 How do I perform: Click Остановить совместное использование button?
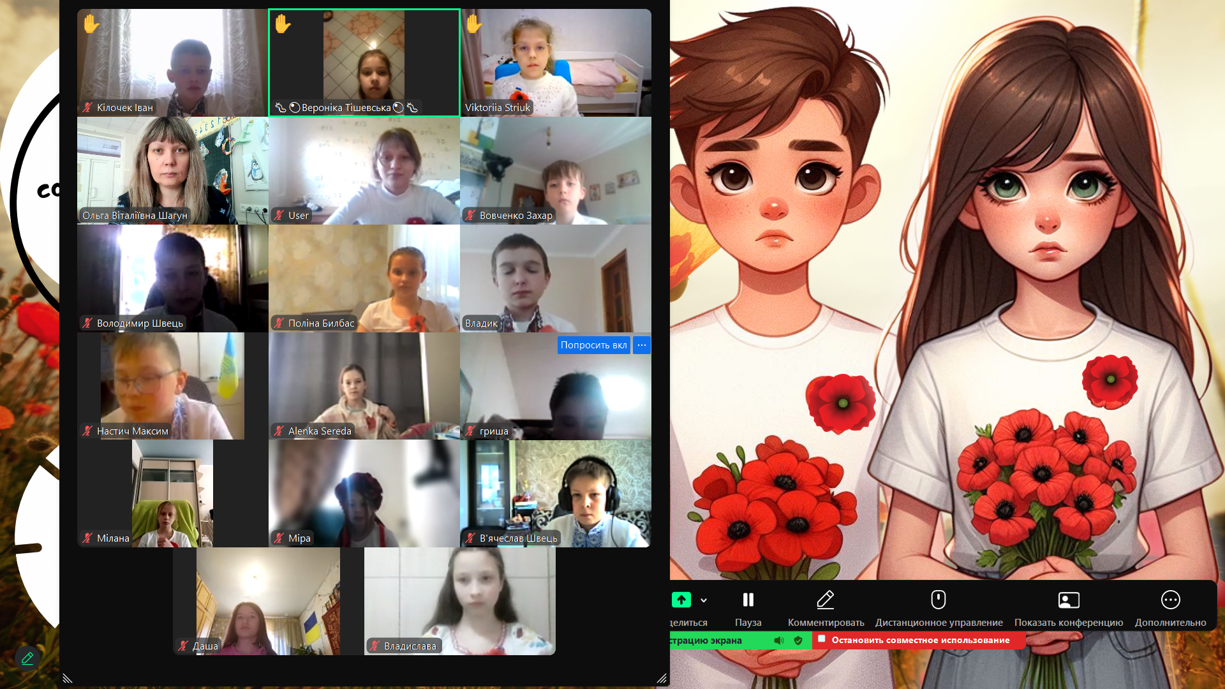coord(919,640)
